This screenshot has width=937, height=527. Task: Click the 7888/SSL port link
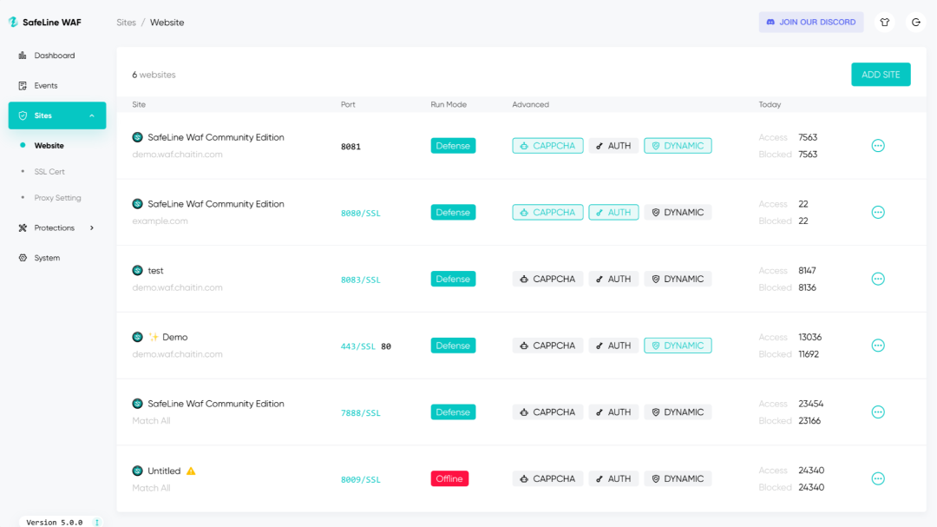point(360,412)
